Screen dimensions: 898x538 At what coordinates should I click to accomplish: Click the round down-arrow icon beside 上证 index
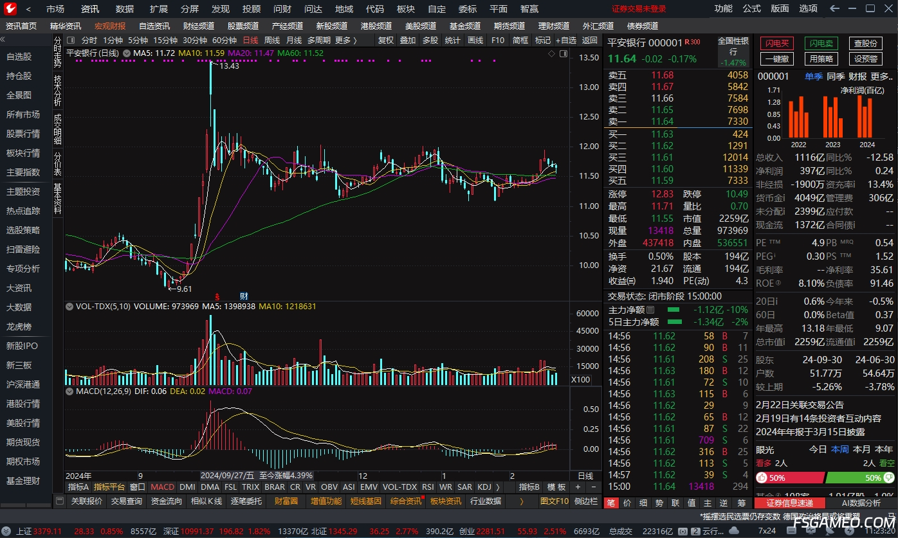tap(7, 531)
